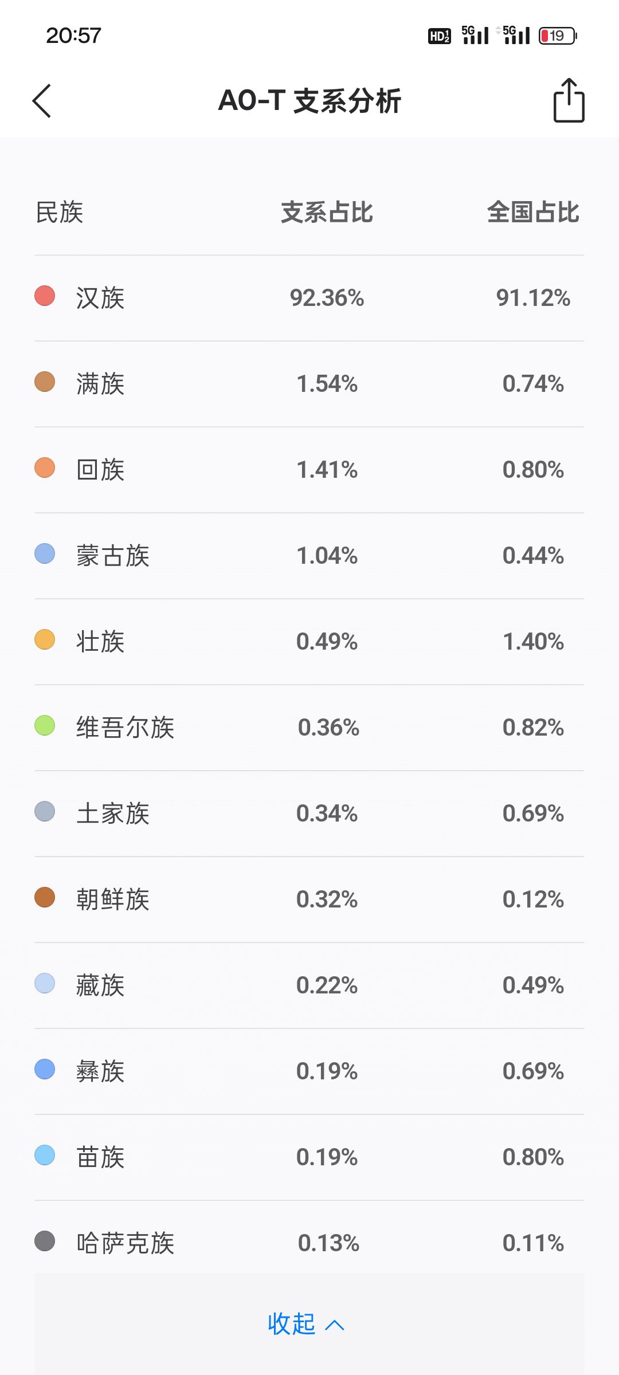Select the 蒙古族 row label
Screen dimensions: 619x1375
(x=113, y=556)
